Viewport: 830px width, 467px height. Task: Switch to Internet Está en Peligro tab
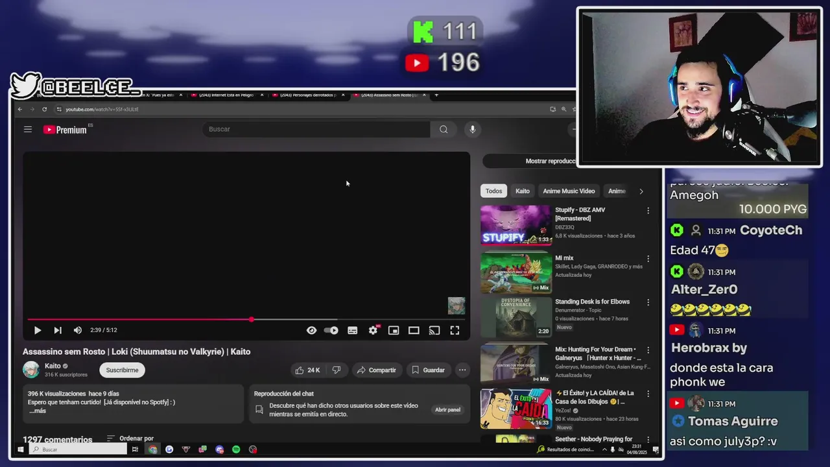tap(226, 95)
